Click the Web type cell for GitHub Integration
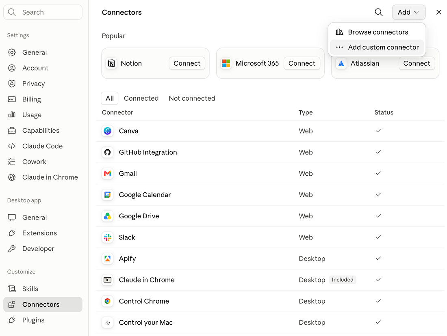Image resolution: width=447 pixels, height=336 pixels. pos(306,152)
